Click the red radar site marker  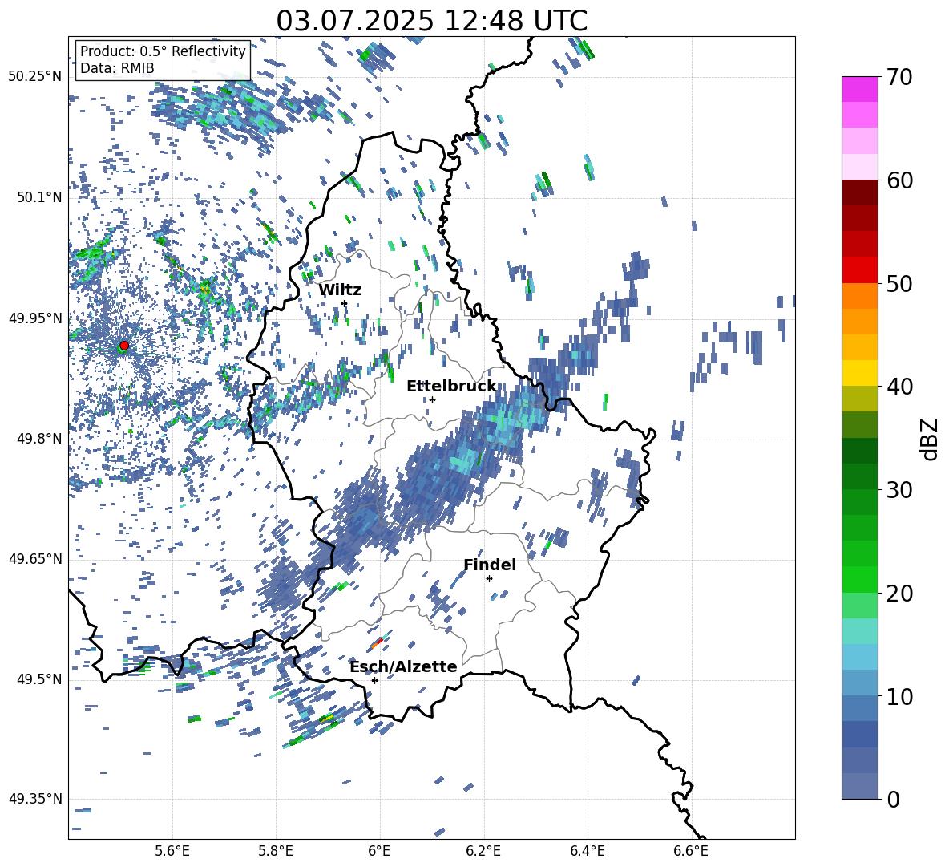124,346
